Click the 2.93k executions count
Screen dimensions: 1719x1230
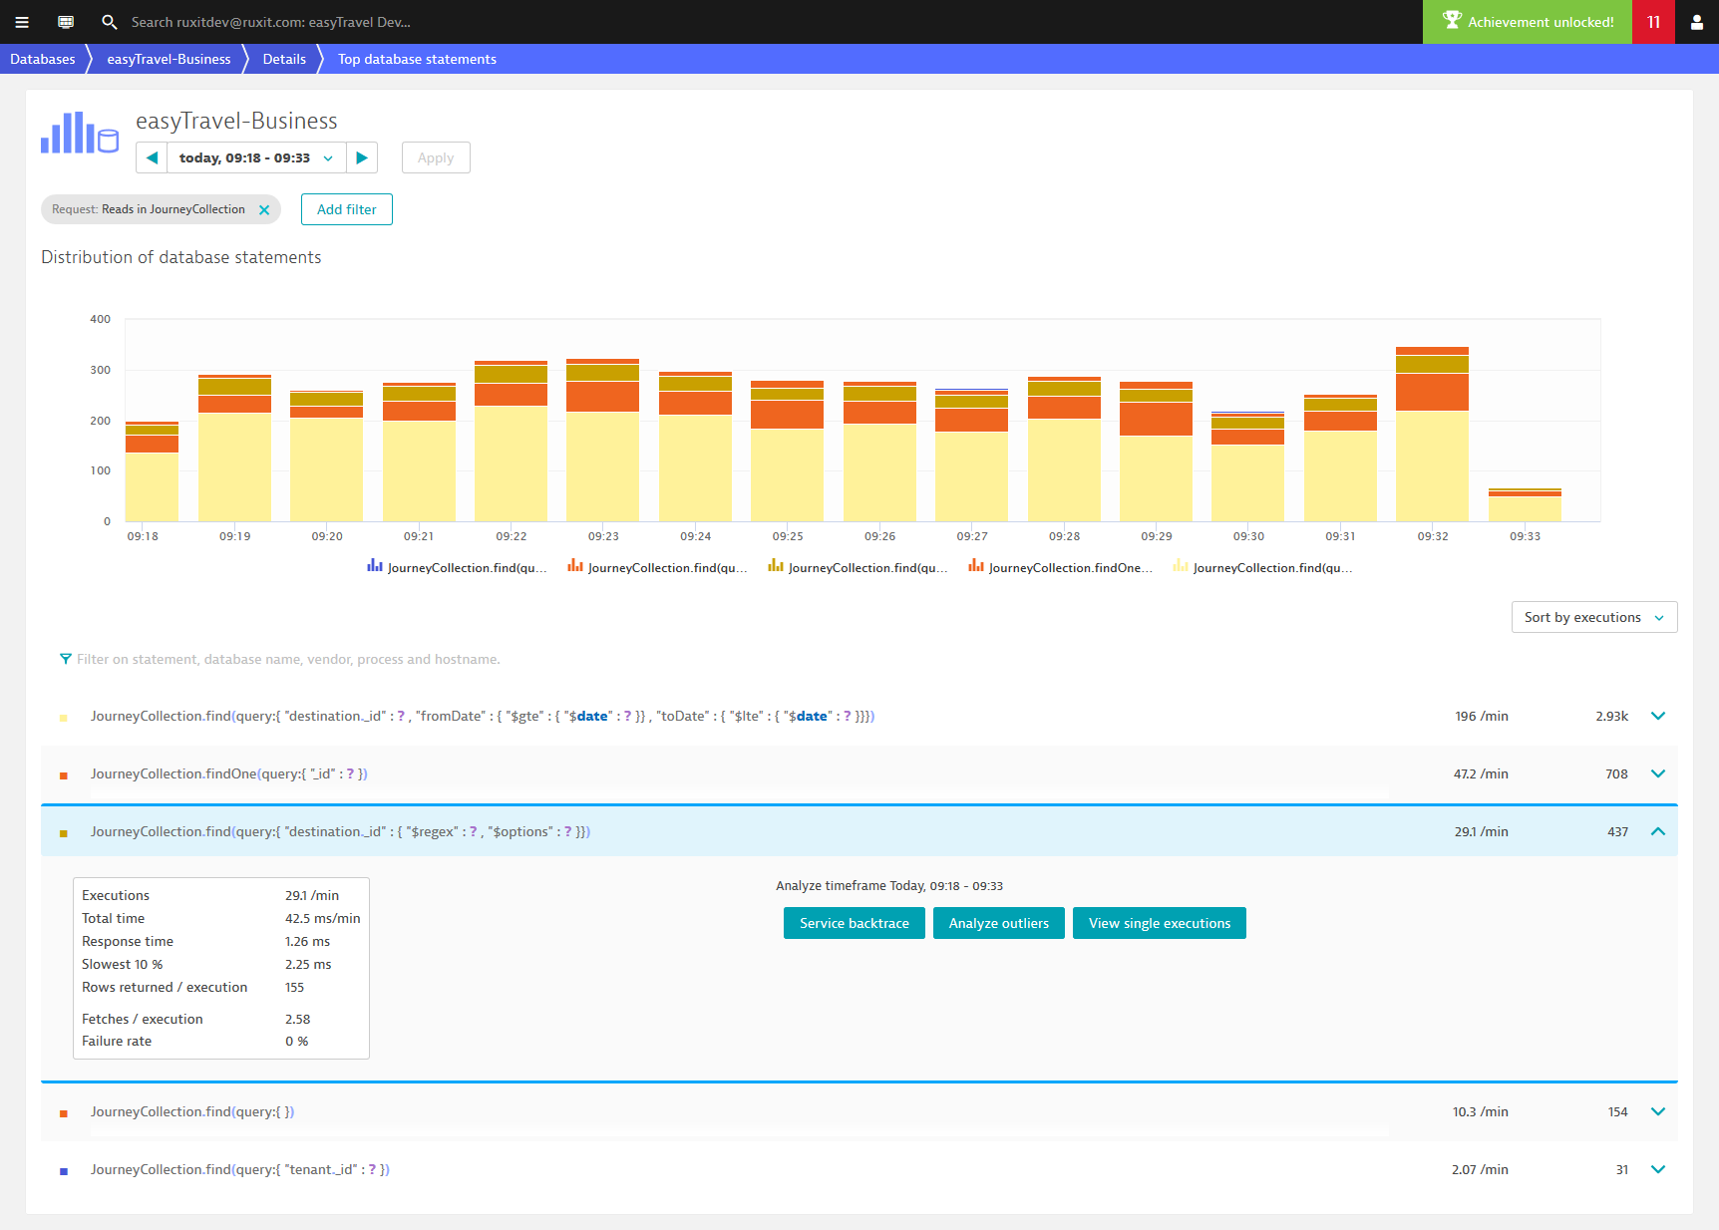(1611, 716)
